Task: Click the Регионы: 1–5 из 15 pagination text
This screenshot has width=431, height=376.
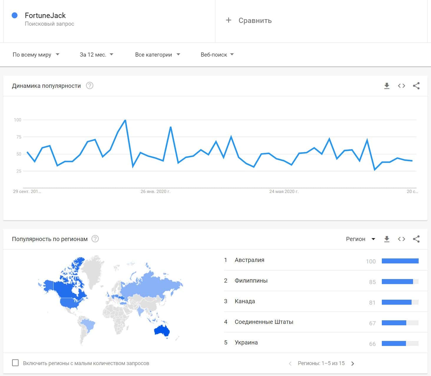Action: coord(321,363)
